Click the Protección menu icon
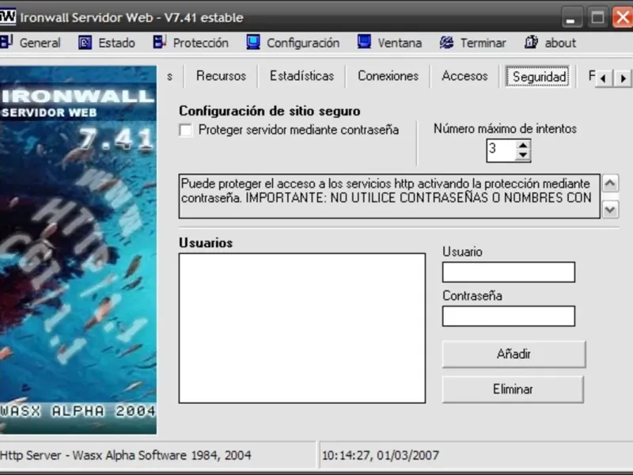 pyautogui.click(x=160, y=42)
